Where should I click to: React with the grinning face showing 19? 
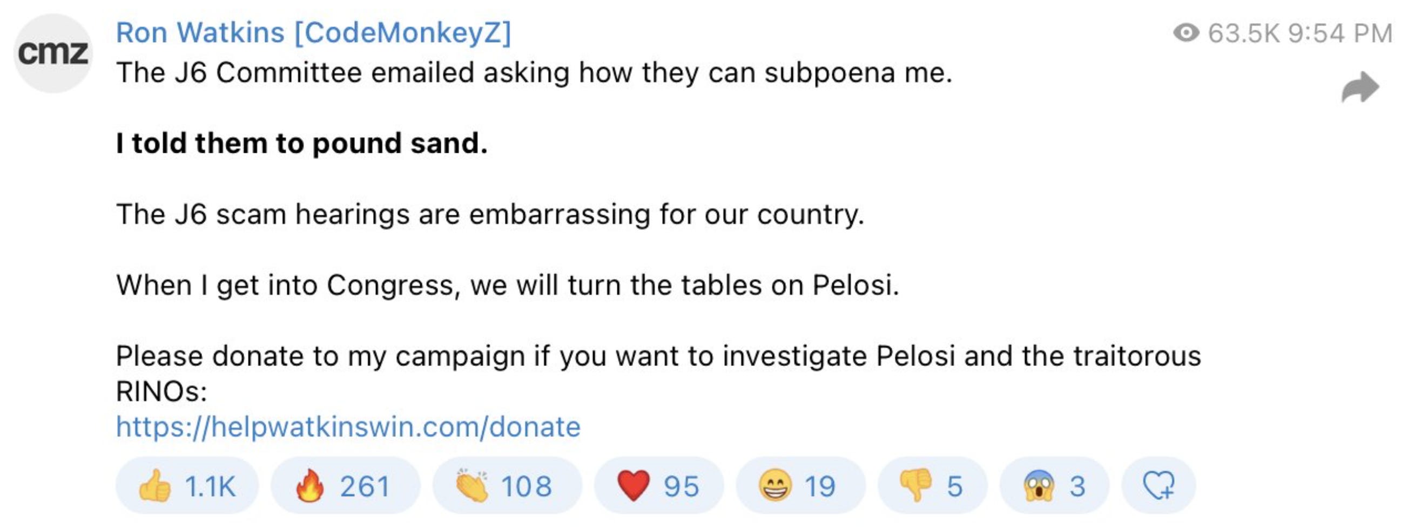(799, 485)
